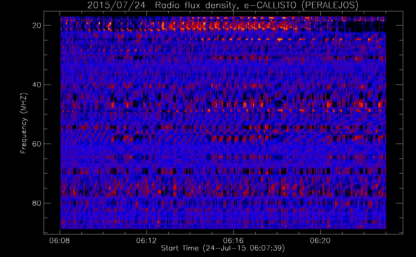The image size is (416, 257).
Task: Click the 60 frequency tick label
Action: pos(37,144)
